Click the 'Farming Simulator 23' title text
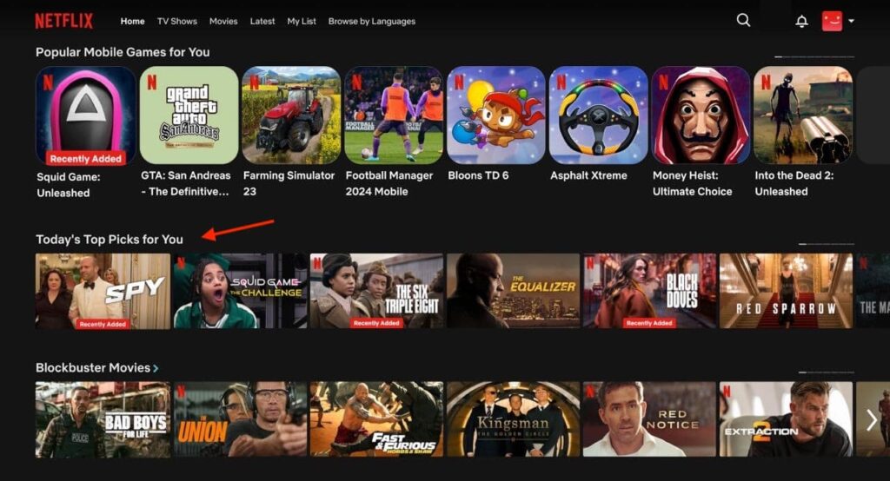The width and height of the screenshot is (890, 481). [289, 184]
